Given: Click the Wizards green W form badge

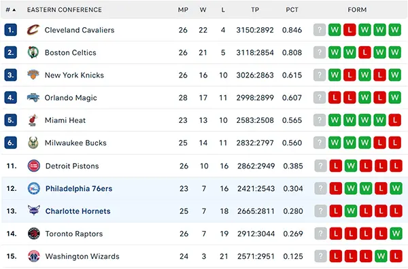Looking at the screenshot, I should point(381,256).
